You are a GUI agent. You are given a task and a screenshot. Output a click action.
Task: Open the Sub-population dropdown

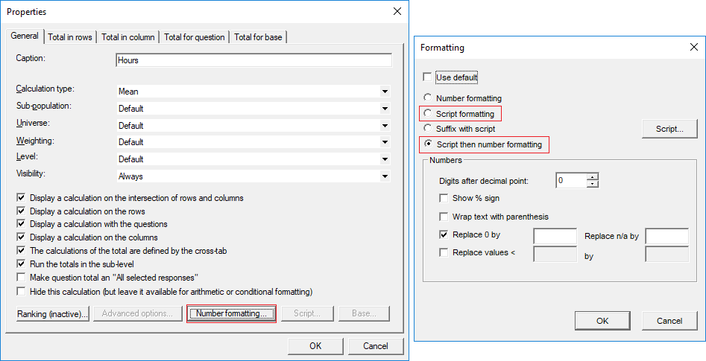point(385,108)
